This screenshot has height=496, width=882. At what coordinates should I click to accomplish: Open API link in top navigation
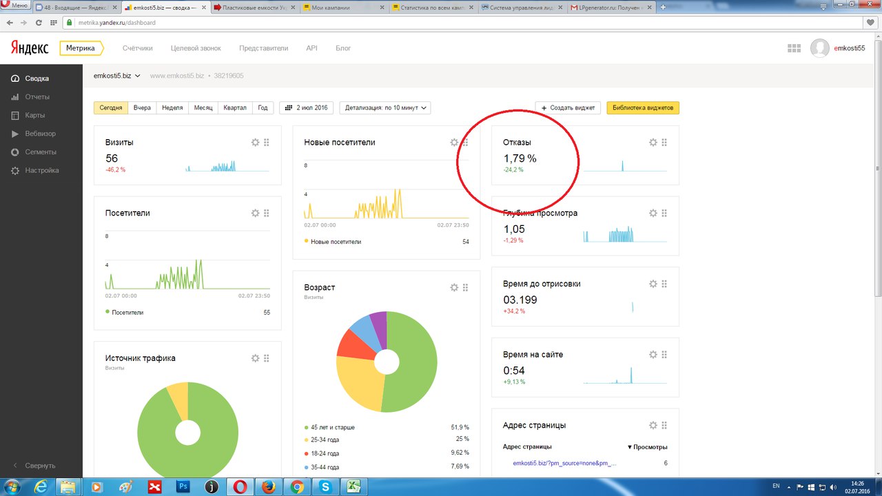point(311,48)
